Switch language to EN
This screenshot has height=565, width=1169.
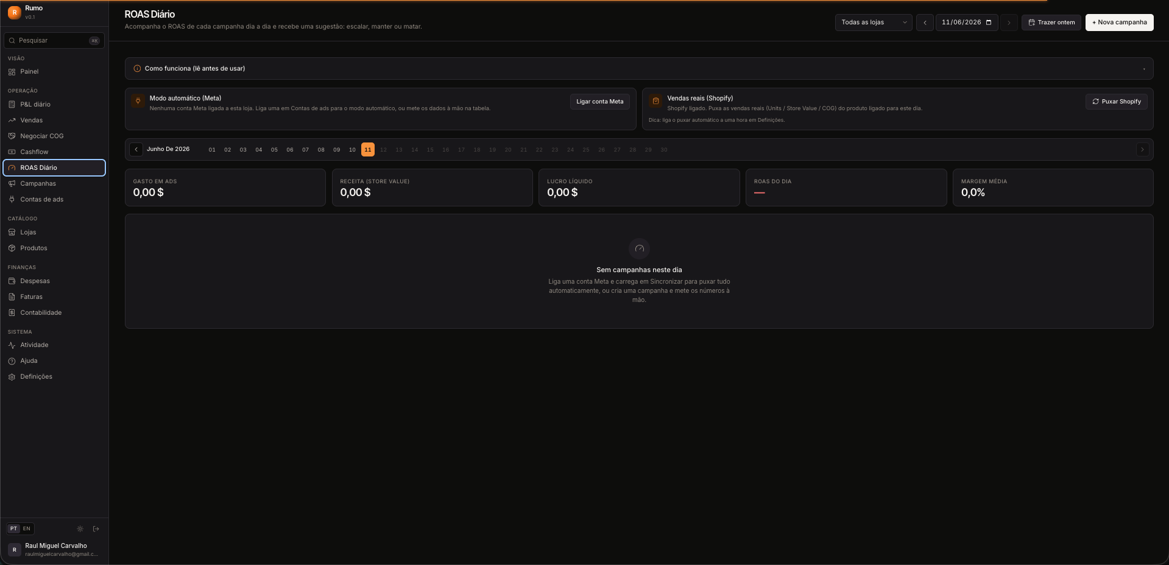(27, 529)
